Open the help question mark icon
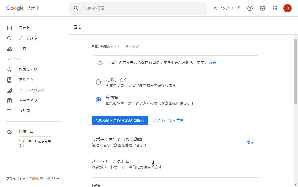The width and height of the screenshot is (298, 187). (x=250, y=8)
